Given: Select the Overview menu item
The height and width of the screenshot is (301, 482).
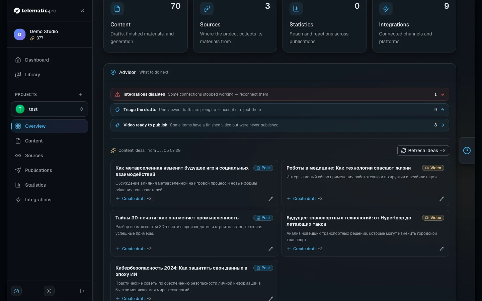Looking at the screenshot, I should pyautogui.click(x=50, y=126).
